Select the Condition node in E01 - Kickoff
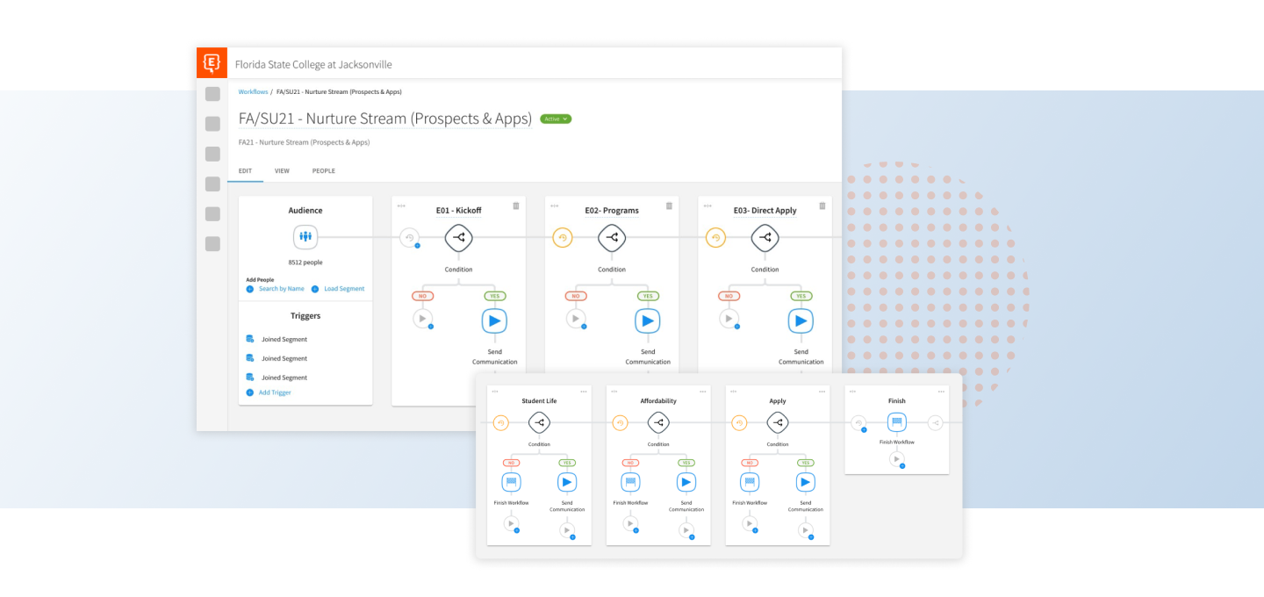Screen dimensions: 1264x597 pos(458,237)
